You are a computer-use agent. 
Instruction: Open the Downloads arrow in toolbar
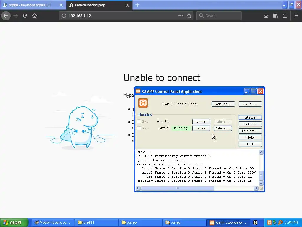click(266, 16)
